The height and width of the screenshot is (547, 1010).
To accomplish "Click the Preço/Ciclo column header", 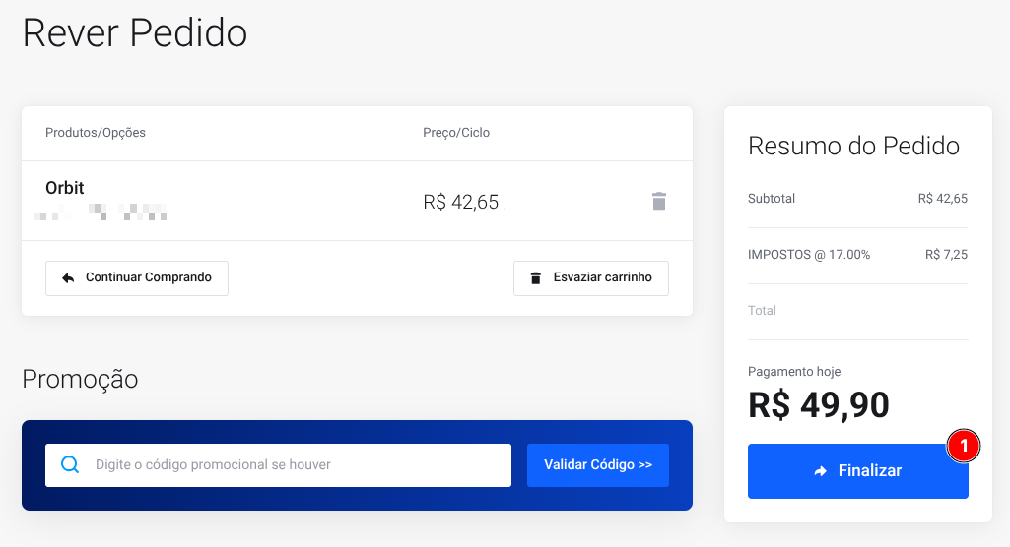I will 456,133.
